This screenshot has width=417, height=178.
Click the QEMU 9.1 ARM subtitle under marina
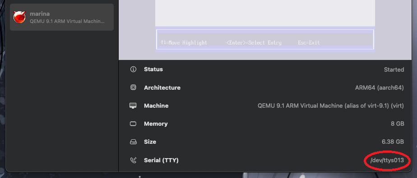pyautogui.click(x=67, y=21)
